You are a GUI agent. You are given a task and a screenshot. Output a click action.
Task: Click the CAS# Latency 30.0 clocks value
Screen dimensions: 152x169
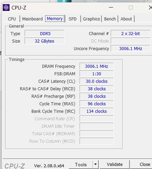point(97,81)
